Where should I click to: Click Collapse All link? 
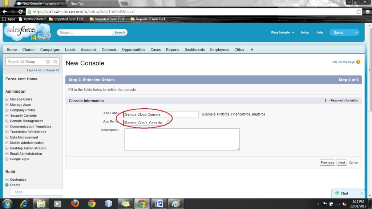51,70
